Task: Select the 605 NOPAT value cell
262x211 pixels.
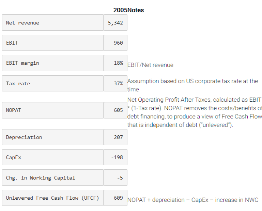Action: point(116,110)
